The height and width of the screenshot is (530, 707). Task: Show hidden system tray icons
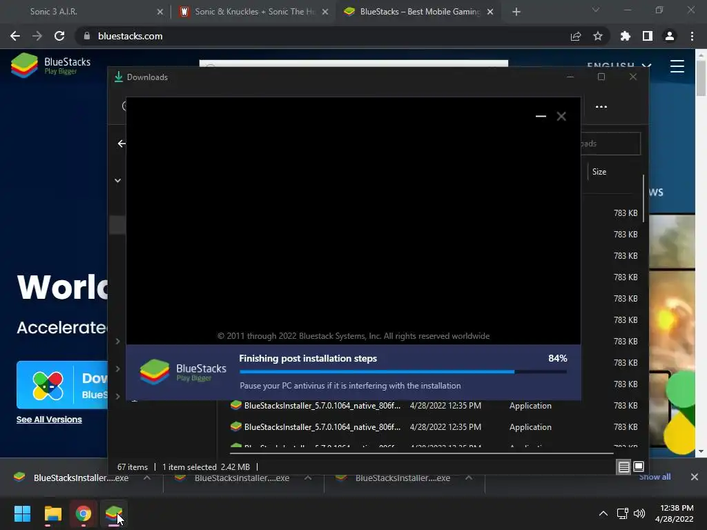tap(603, 513)
